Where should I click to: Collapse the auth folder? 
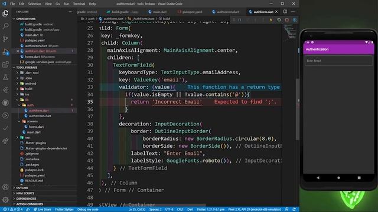[x=30, y=105]
